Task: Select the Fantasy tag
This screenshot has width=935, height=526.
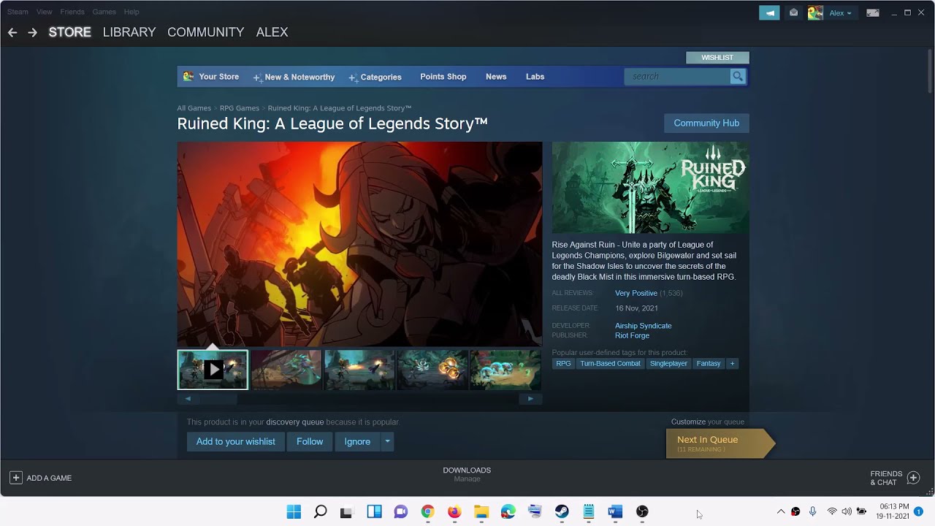Action: click(x=708, y=363)
